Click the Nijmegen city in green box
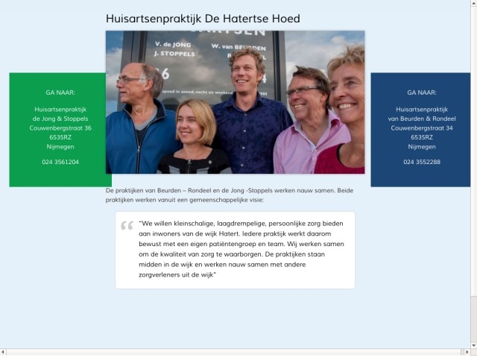 (x=60, y=146)
